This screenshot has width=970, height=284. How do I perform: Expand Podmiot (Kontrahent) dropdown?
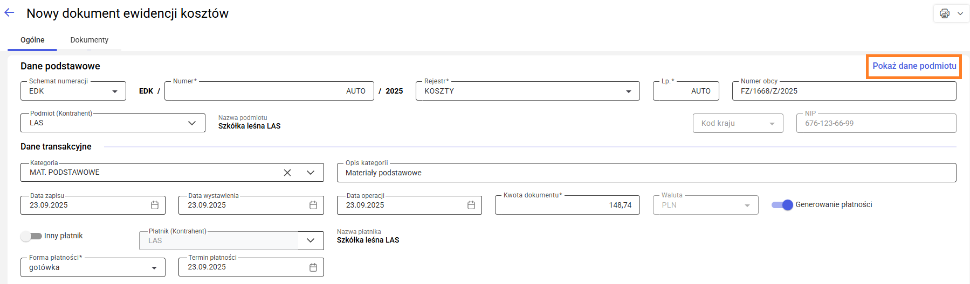point(192,123)
